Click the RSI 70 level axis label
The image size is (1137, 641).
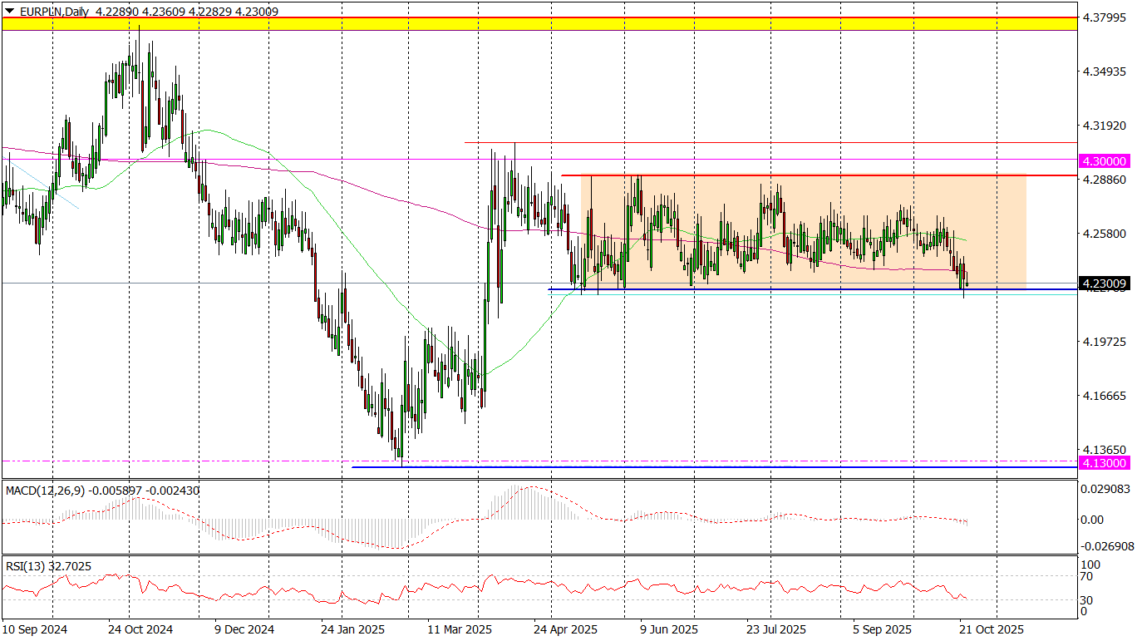point(1091,575)
